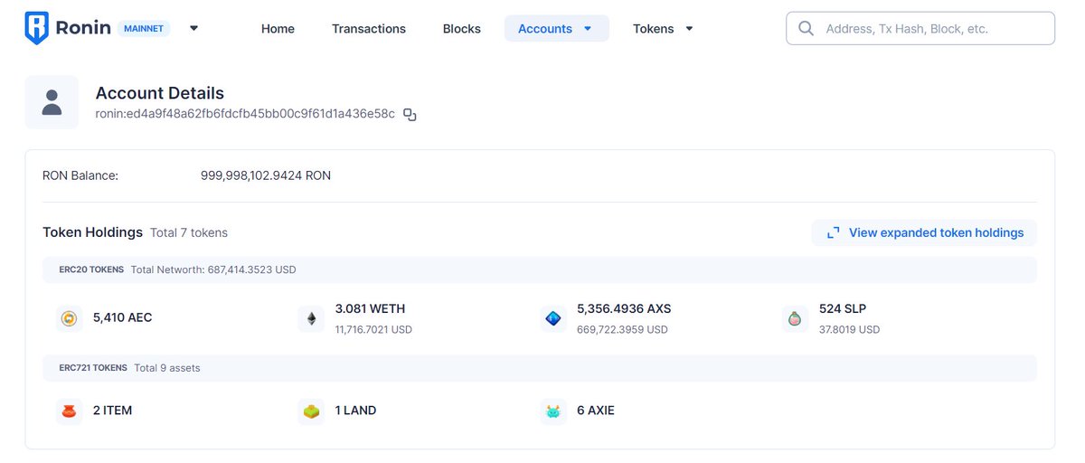Click the search magnifier icon
1085x463 pixels.
pos(806,29)
